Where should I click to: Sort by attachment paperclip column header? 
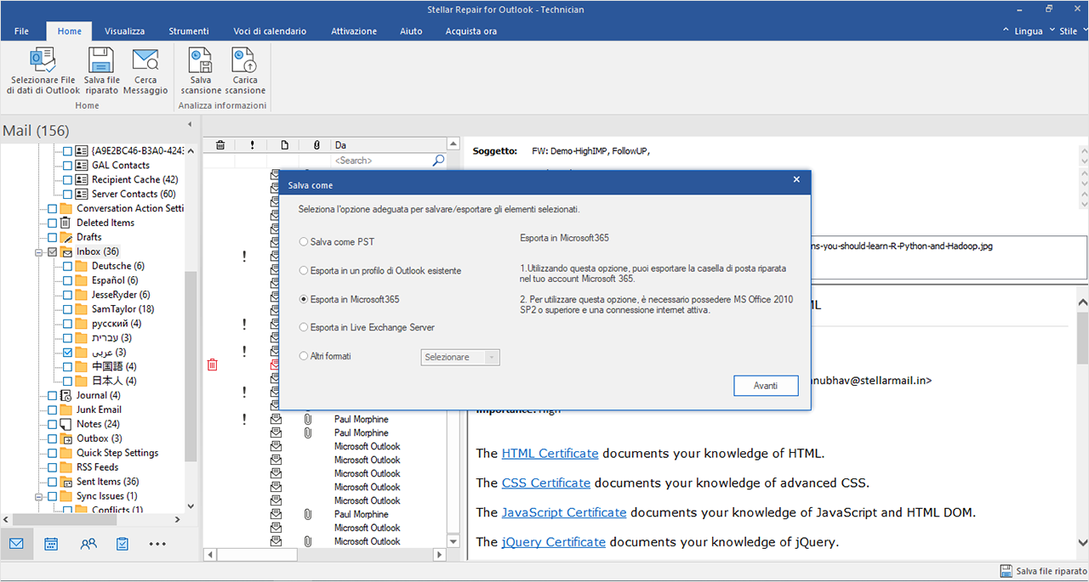coord(316,145)
